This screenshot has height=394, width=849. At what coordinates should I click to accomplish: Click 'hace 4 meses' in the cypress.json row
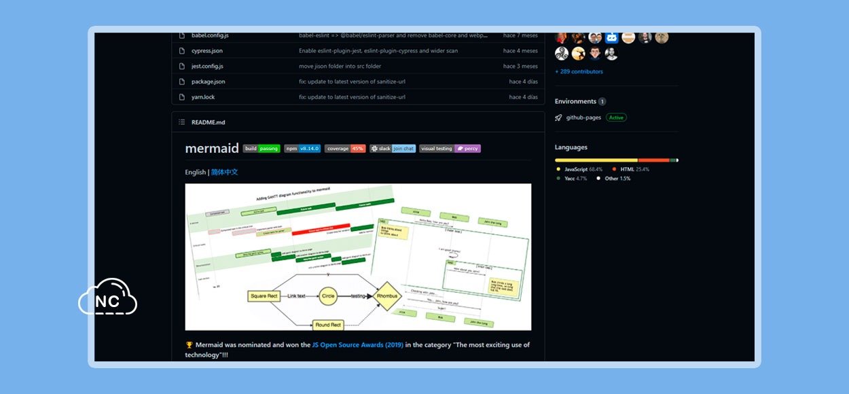tap(520, 51)
